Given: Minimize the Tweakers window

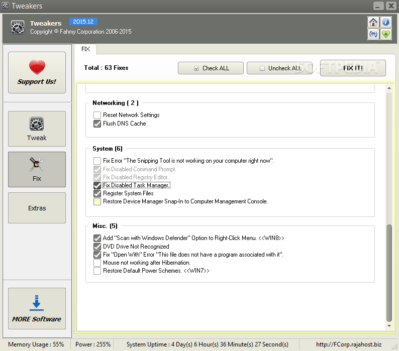Looking at the screenshot, I should tap(378, 6).
